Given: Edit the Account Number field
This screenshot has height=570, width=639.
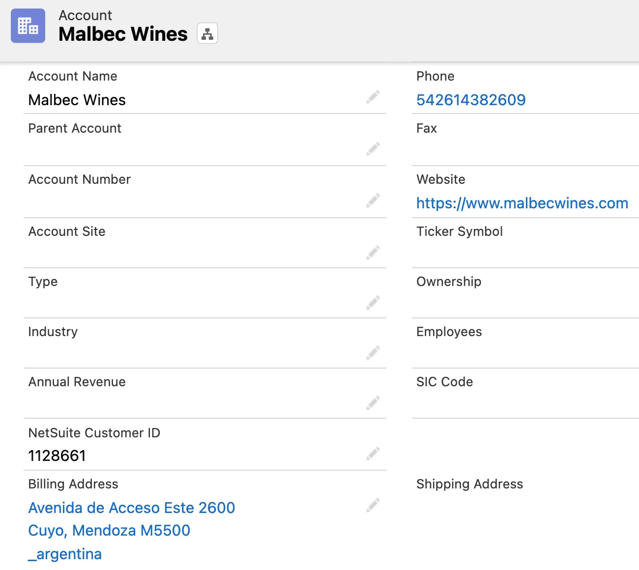Looking at the screenshot, I should pyautogui.click(x=373, y=200).
